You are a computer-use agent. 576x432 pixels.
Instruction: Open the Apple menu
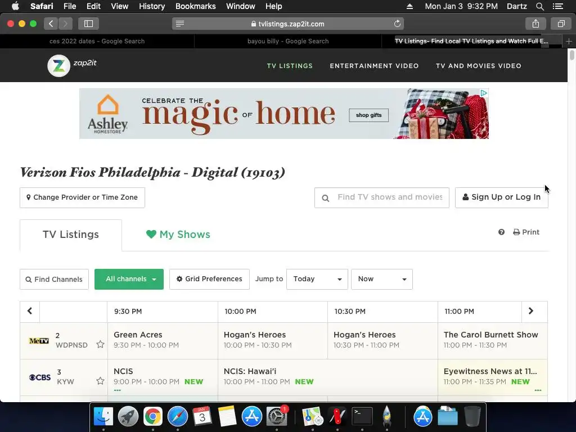[x=15, y=6]
